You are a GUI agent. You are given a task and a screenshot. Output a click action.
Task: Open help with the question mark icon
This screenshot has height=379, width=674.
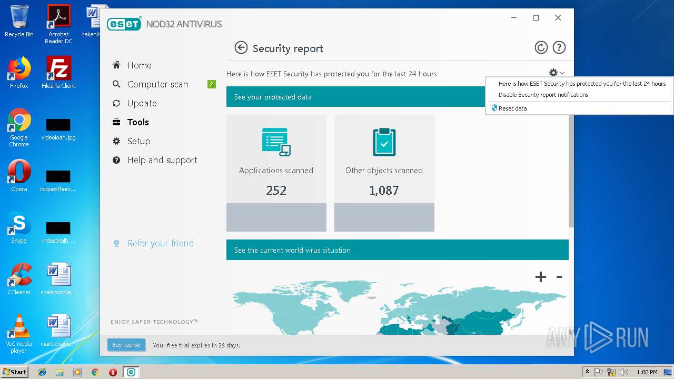pyautogui.click(x=559, y=48)
